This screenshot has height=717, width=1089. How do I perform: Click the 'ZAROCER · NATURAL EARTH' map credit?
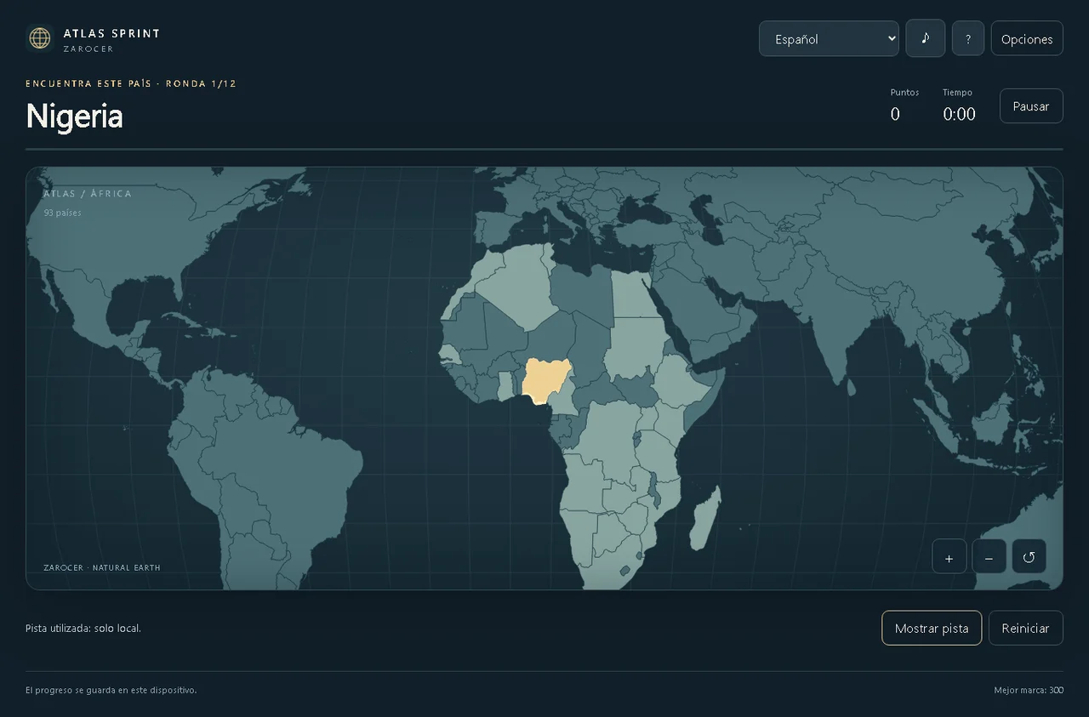pyautogui.click(x=102, y=567)
